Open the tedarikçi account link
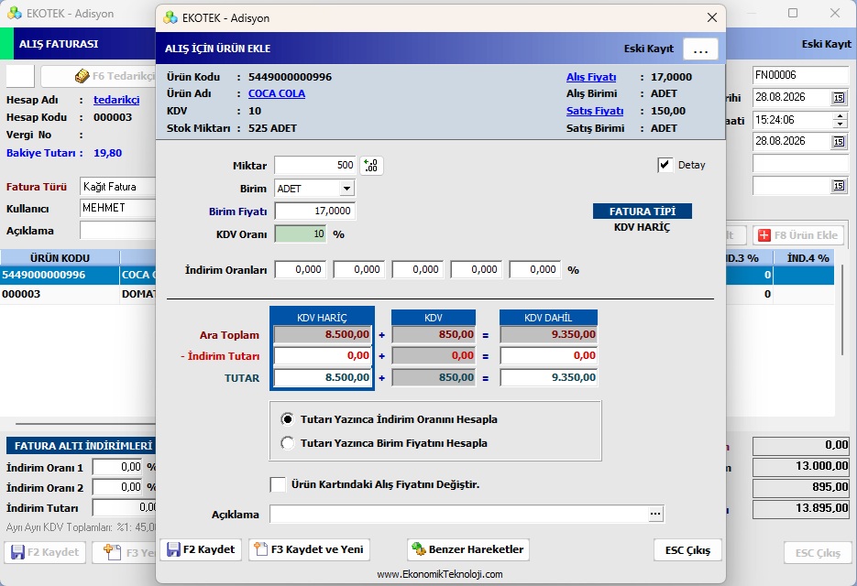 [x=116, y=100]
